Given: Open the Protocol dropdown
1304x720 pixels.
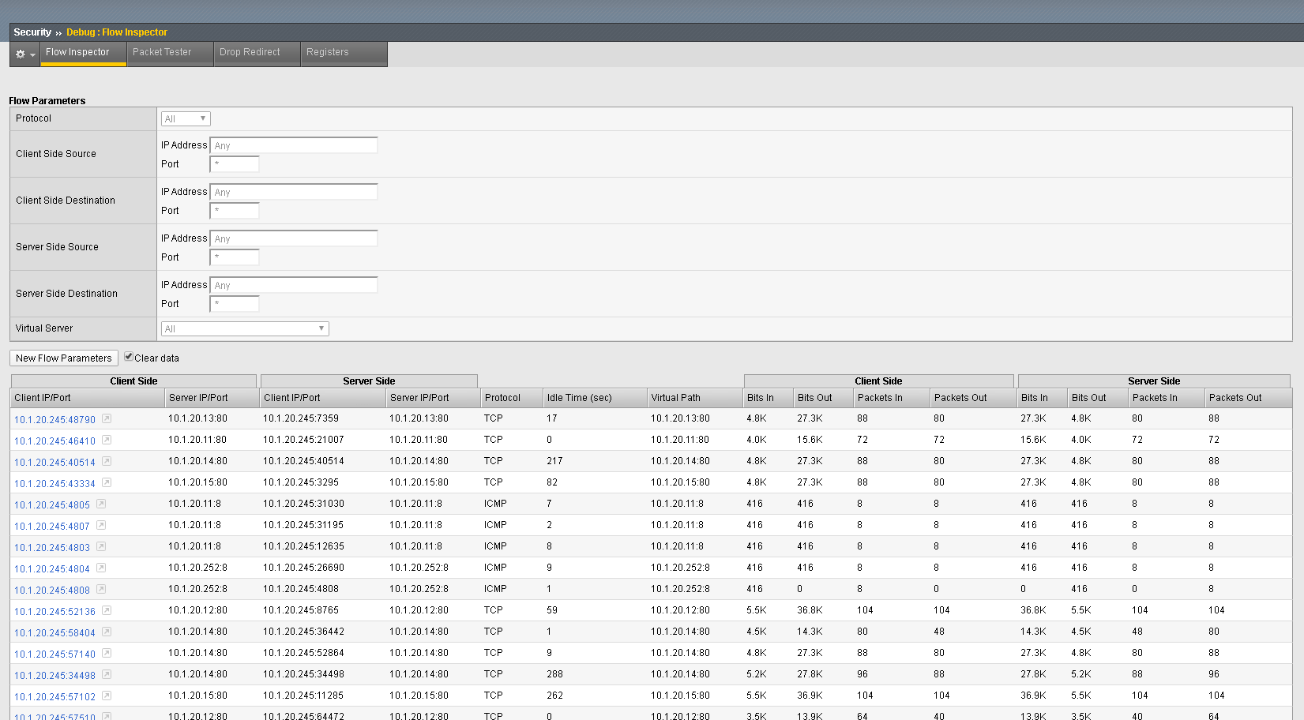Looking at the screenshot, I should coord(186,118).
